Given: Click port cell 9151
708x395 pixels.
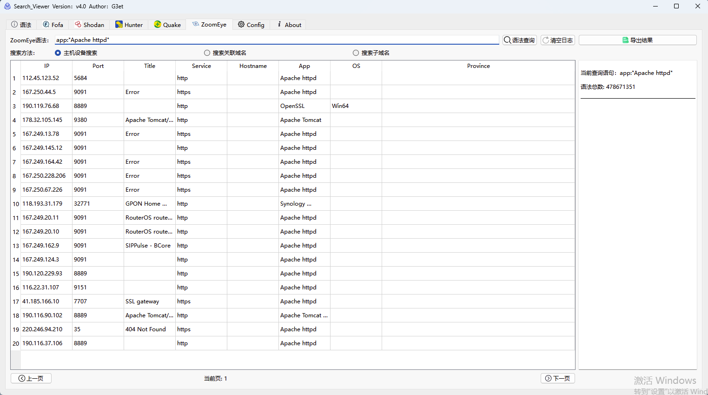Looking at the screenshot, I should 98,288.
